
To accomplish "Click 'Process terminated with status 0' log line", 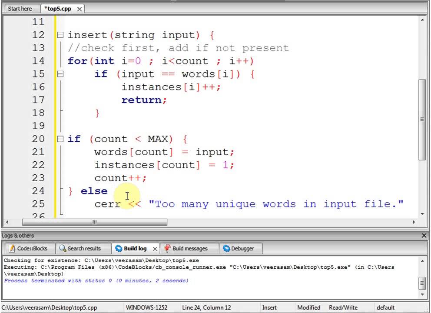I will click(x=96, y=280).
